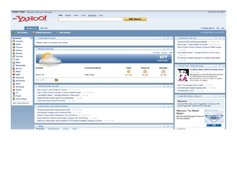This screenshot has width=237, height=183.
Task: Collapse the Inside My Yahoo! module arrow
Action: tap(176, 96)
